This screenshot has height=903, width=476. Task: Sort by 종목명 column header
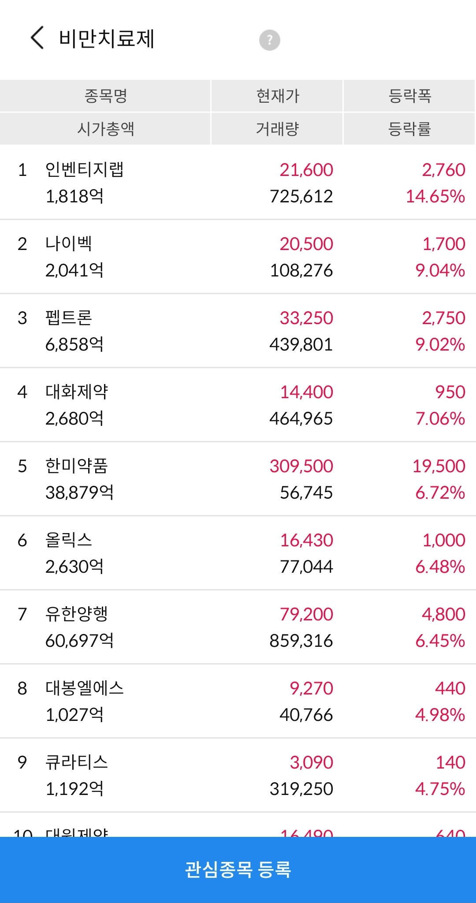pos(105,96)
